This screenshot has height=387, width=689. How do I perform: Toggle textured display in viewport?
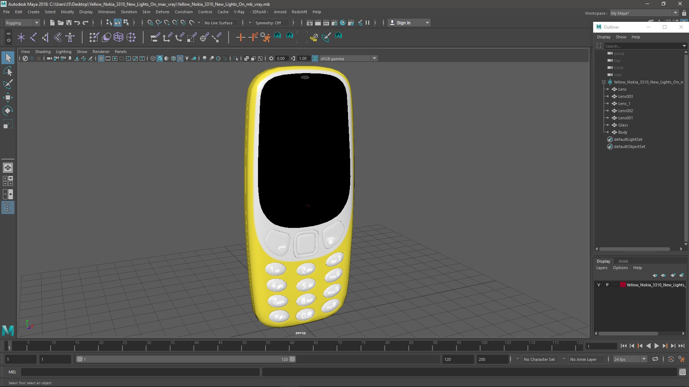coord(180,58)
